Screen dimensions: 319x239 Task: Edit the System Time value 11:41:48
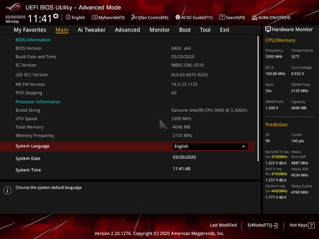click(182, 169)
